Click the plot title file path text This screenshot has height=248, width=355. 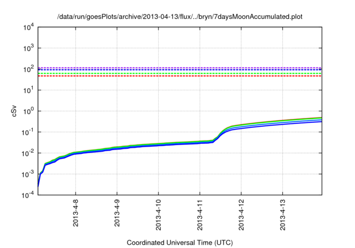(180, 17)
